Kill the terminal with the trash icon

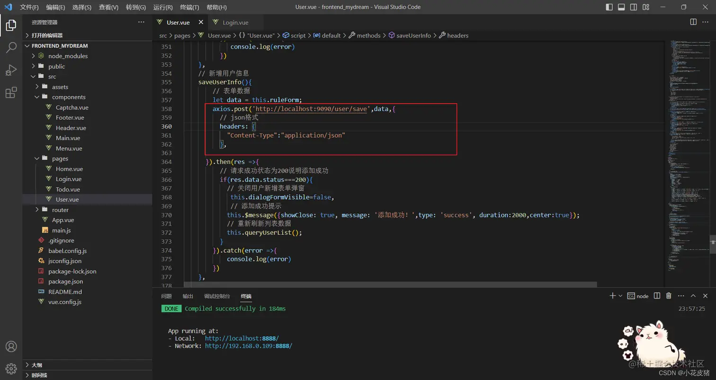[668, 295]
